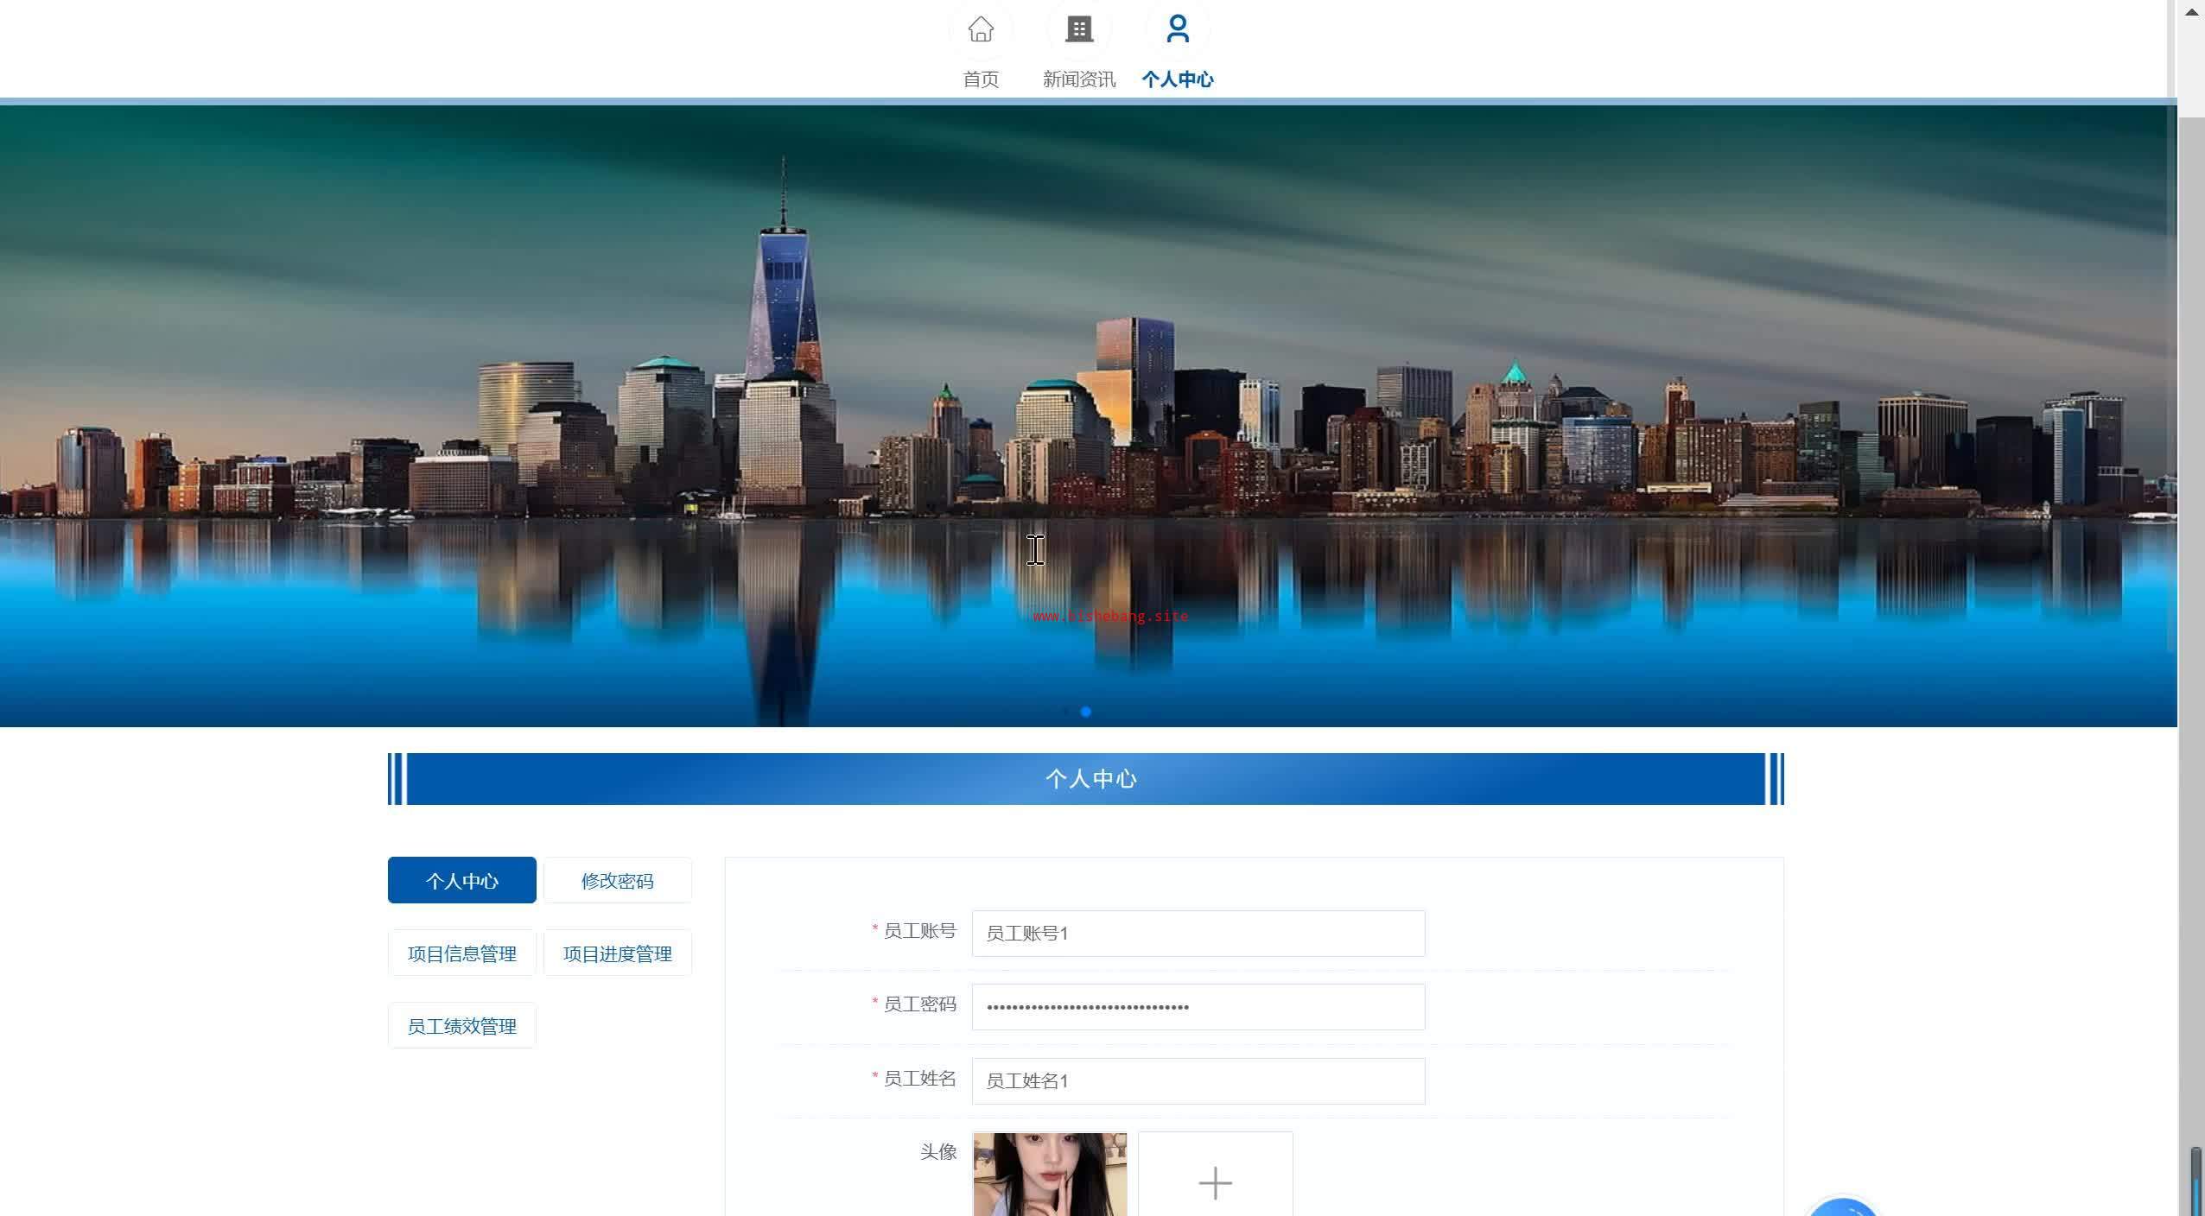Image resolution: width=2205 pixels, height=1216 pixels.
Task: Open the 修改密码 tab
Action: 617,880
